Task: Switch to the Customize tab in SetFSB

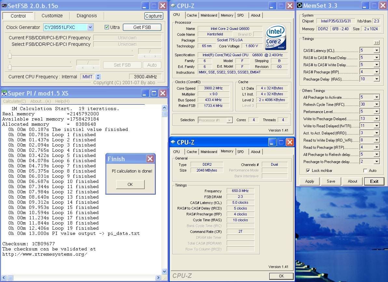Action: point(52,16)
